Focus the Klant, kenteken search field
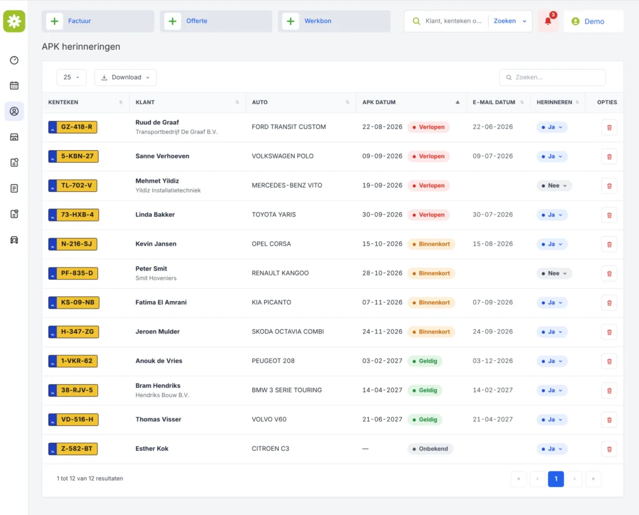The height and width of the screenshot is (515, 639). [x=453, y=21]
